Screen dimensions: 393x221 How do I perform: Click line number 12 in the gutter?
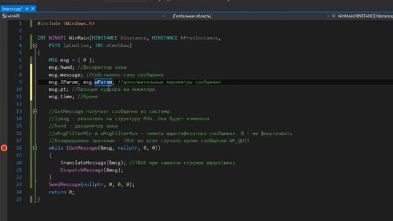pyautogui.click(x=19, y=104)
